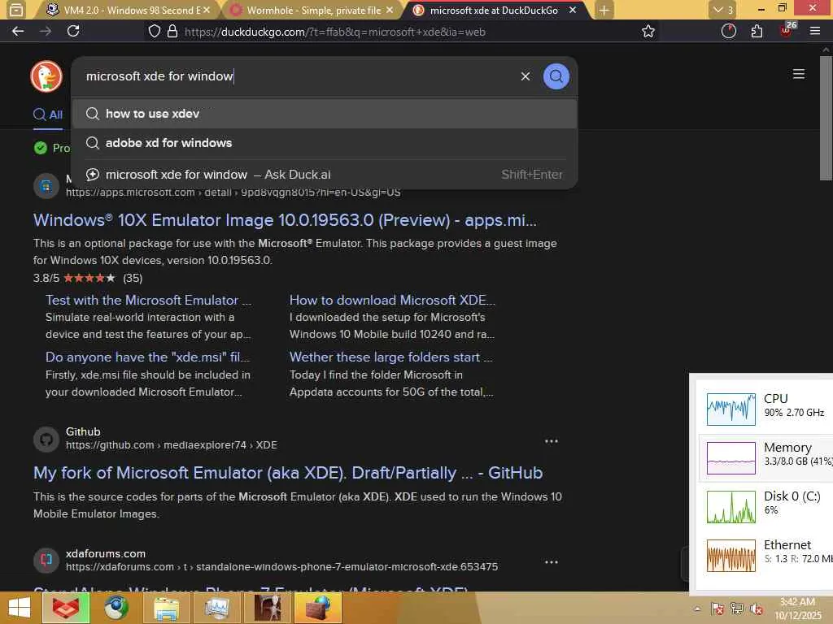Go back with the browser back arrow
The width and height of the screenshot is (833, 624).
18,32
